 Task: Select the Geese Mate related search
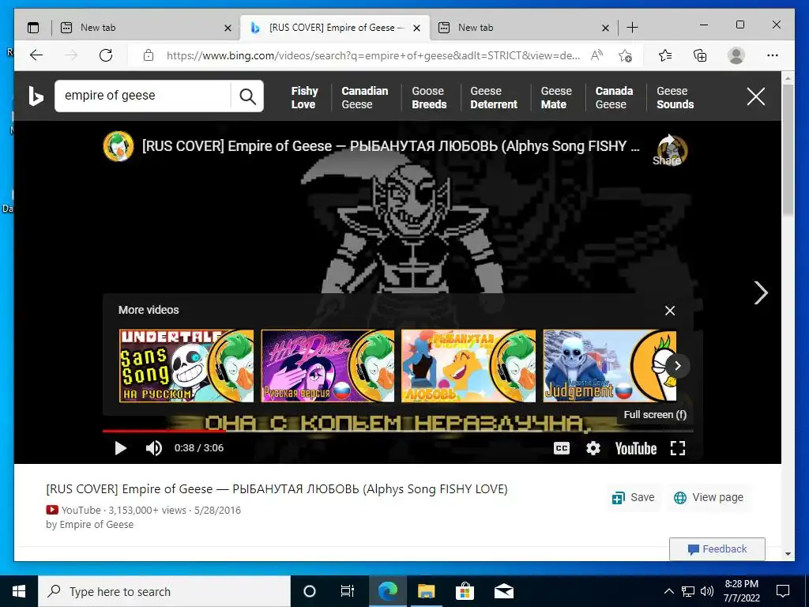coord(556,97)
